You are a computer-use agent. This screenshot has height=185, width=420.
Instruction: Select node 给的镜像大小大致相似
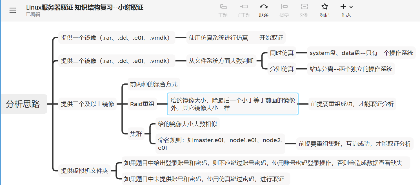click(x=188, y=124)
